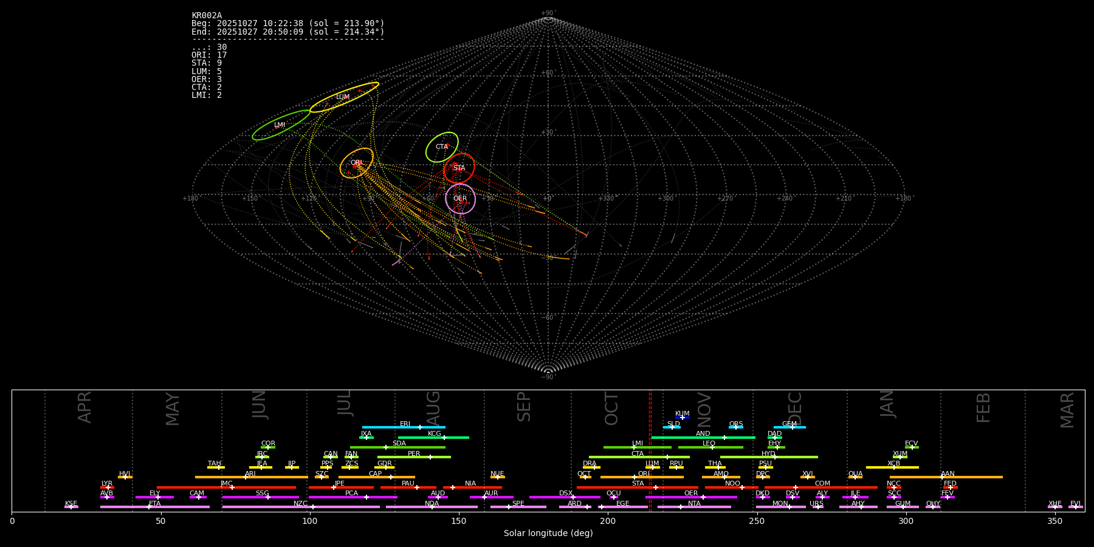Click the NTA shower bar in timeline
The width and height of the screenshot is (1094, 547).
(694, 507)
